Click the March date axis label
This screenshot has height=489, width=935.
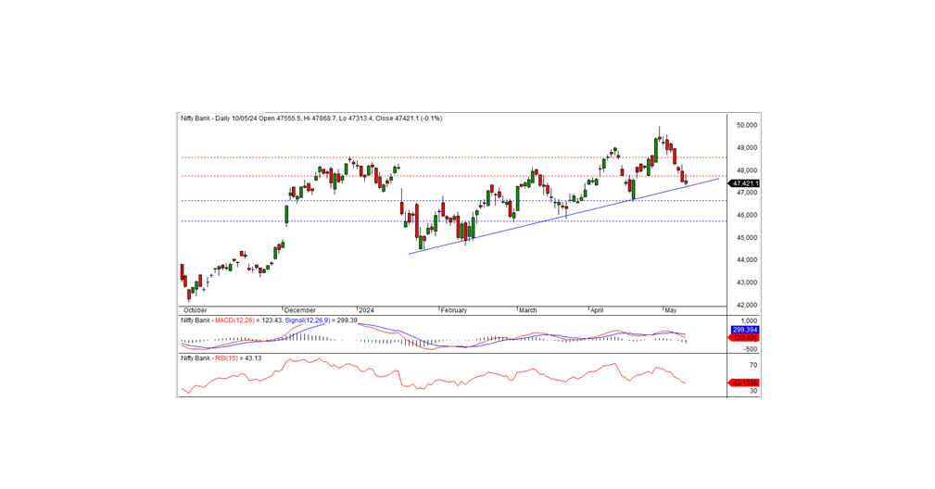point(527,310)
